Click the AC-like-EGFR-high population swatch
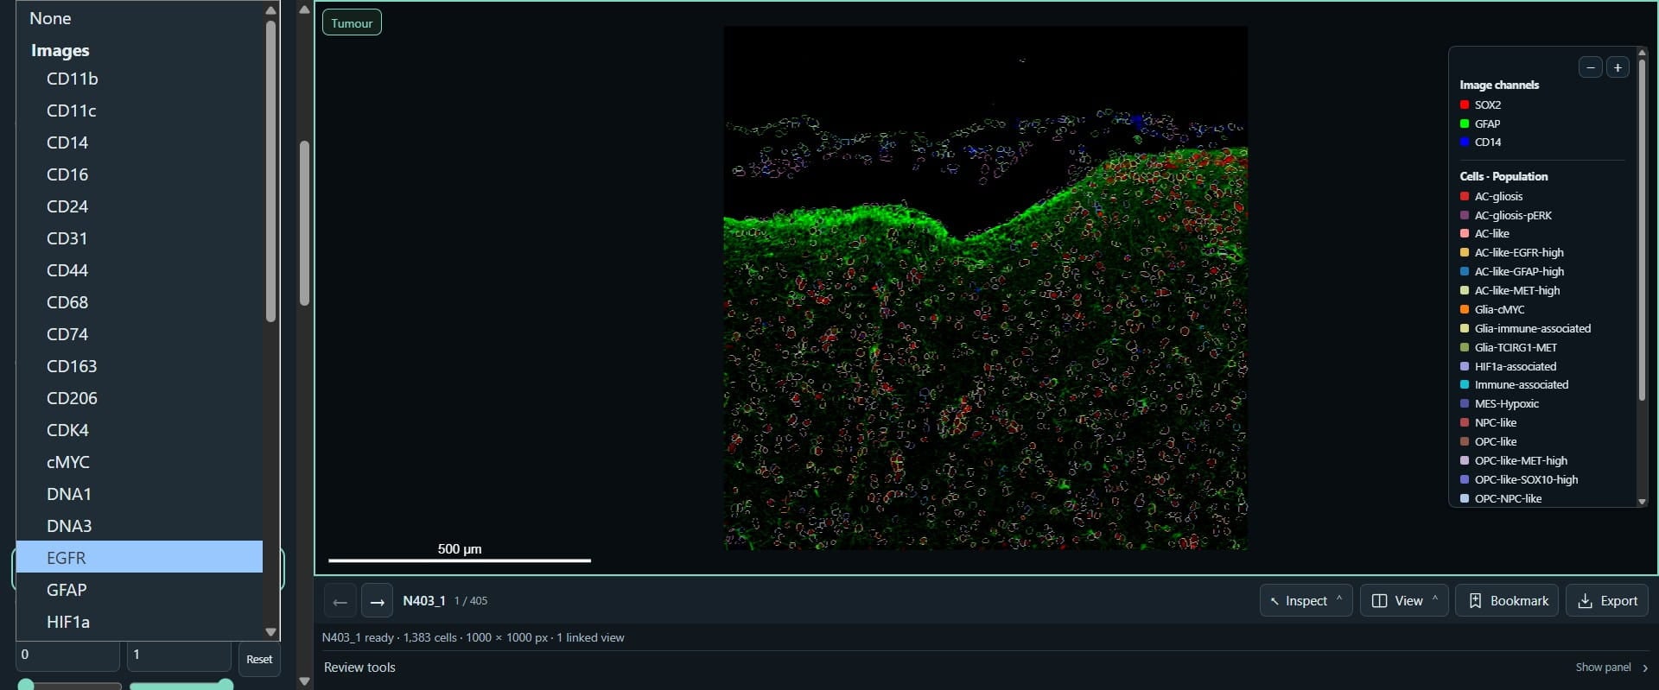 (1465, 252)
